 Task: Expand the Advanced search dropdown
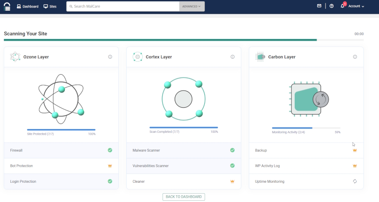tap(192, 6)
